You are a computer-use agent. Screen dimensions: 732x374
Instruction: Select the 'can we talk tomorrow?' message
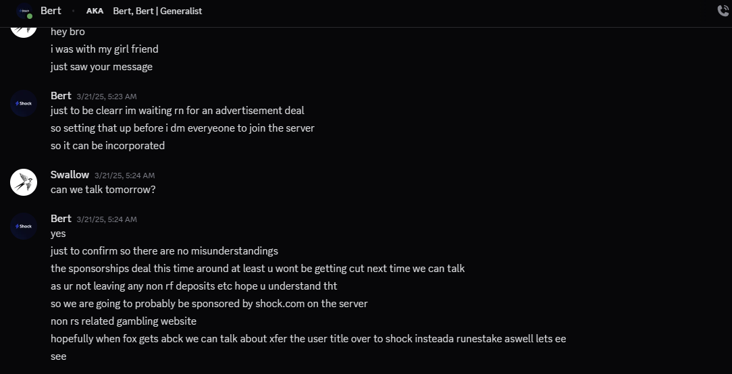(x=103, y=190)
